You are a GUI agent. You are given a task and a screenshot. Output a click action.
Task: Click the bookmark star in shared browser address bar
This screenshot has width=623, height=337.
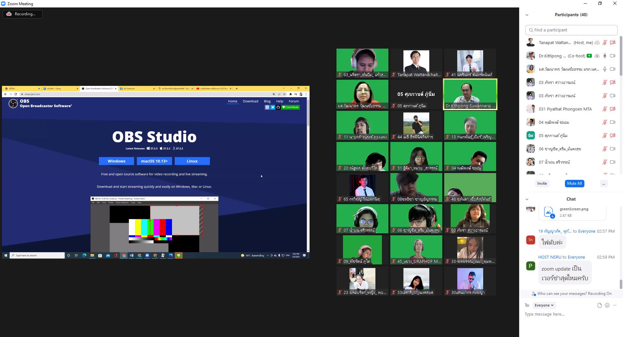(x=284, y=94)
